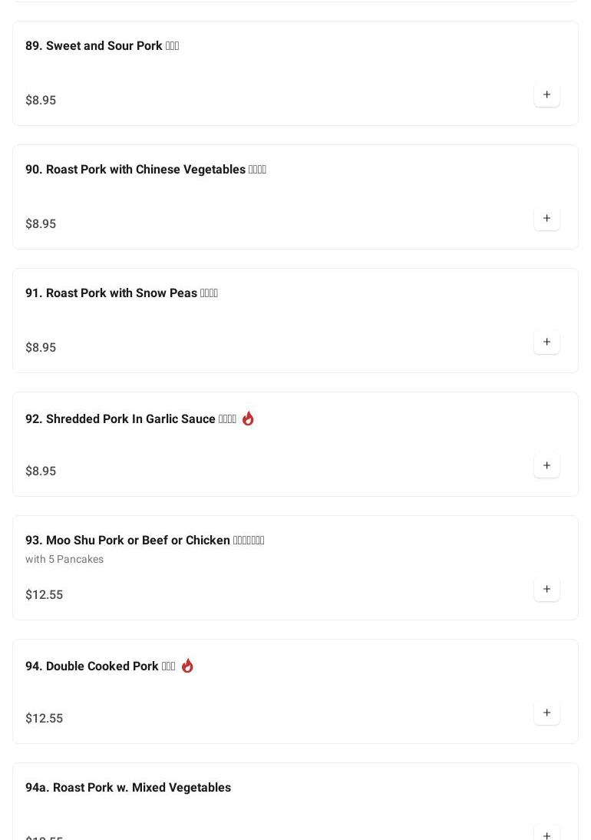Add Moo Shu Pork to order
The image size is (591, 840).
(546, 590)
